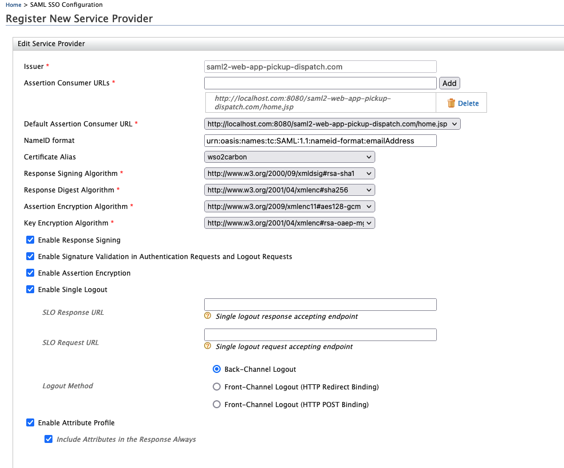Click the Home breadcrumb link
This screenshot has height=468, width=564.
13,5
